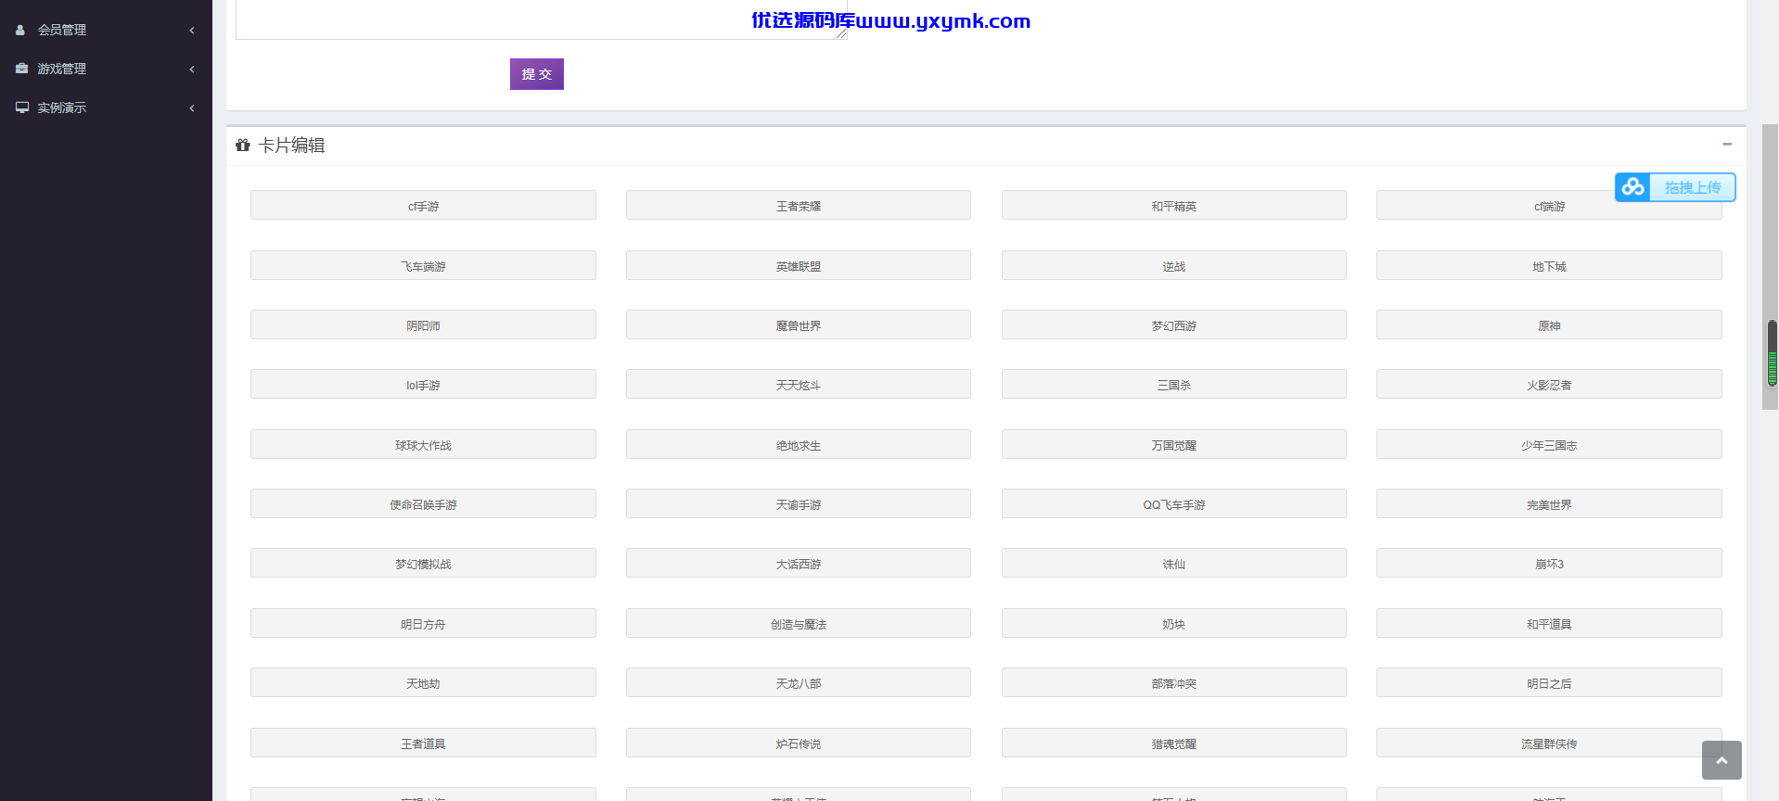Open the 阴阳师 card
This screenshot has height=801, width=1779.
point(423,325)
